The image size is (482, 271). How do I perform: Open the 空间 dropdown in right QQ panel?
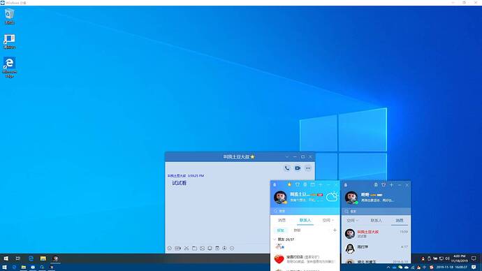click(352, 220)
